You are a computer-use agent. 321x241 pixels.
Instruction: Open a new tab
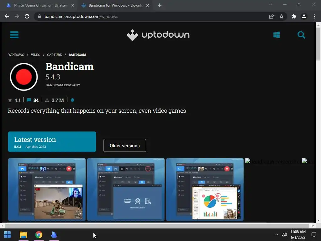click(160, 5)
